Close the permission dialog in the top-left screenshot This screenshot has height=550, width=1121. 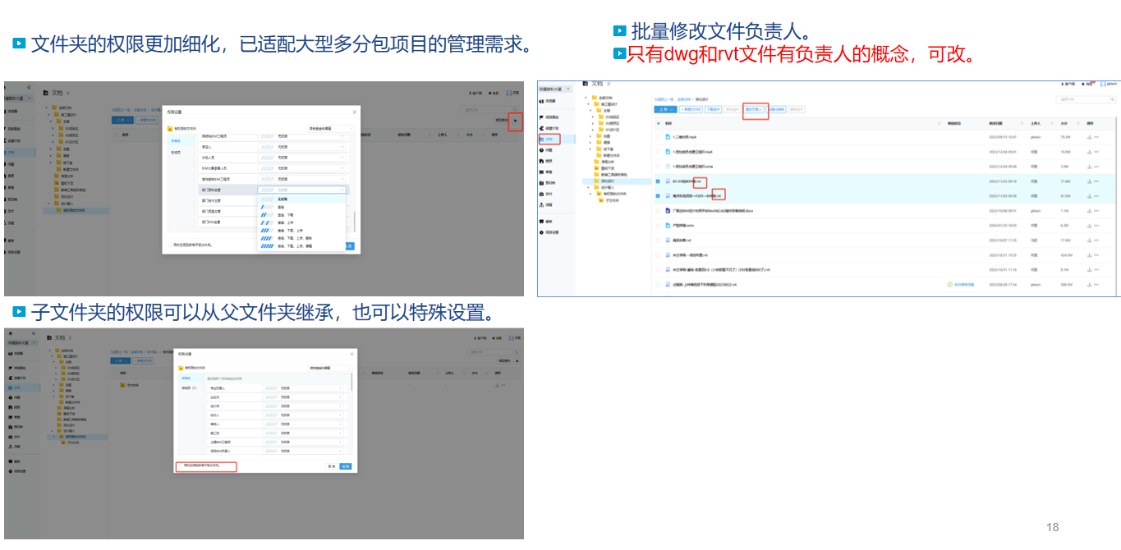354,112
